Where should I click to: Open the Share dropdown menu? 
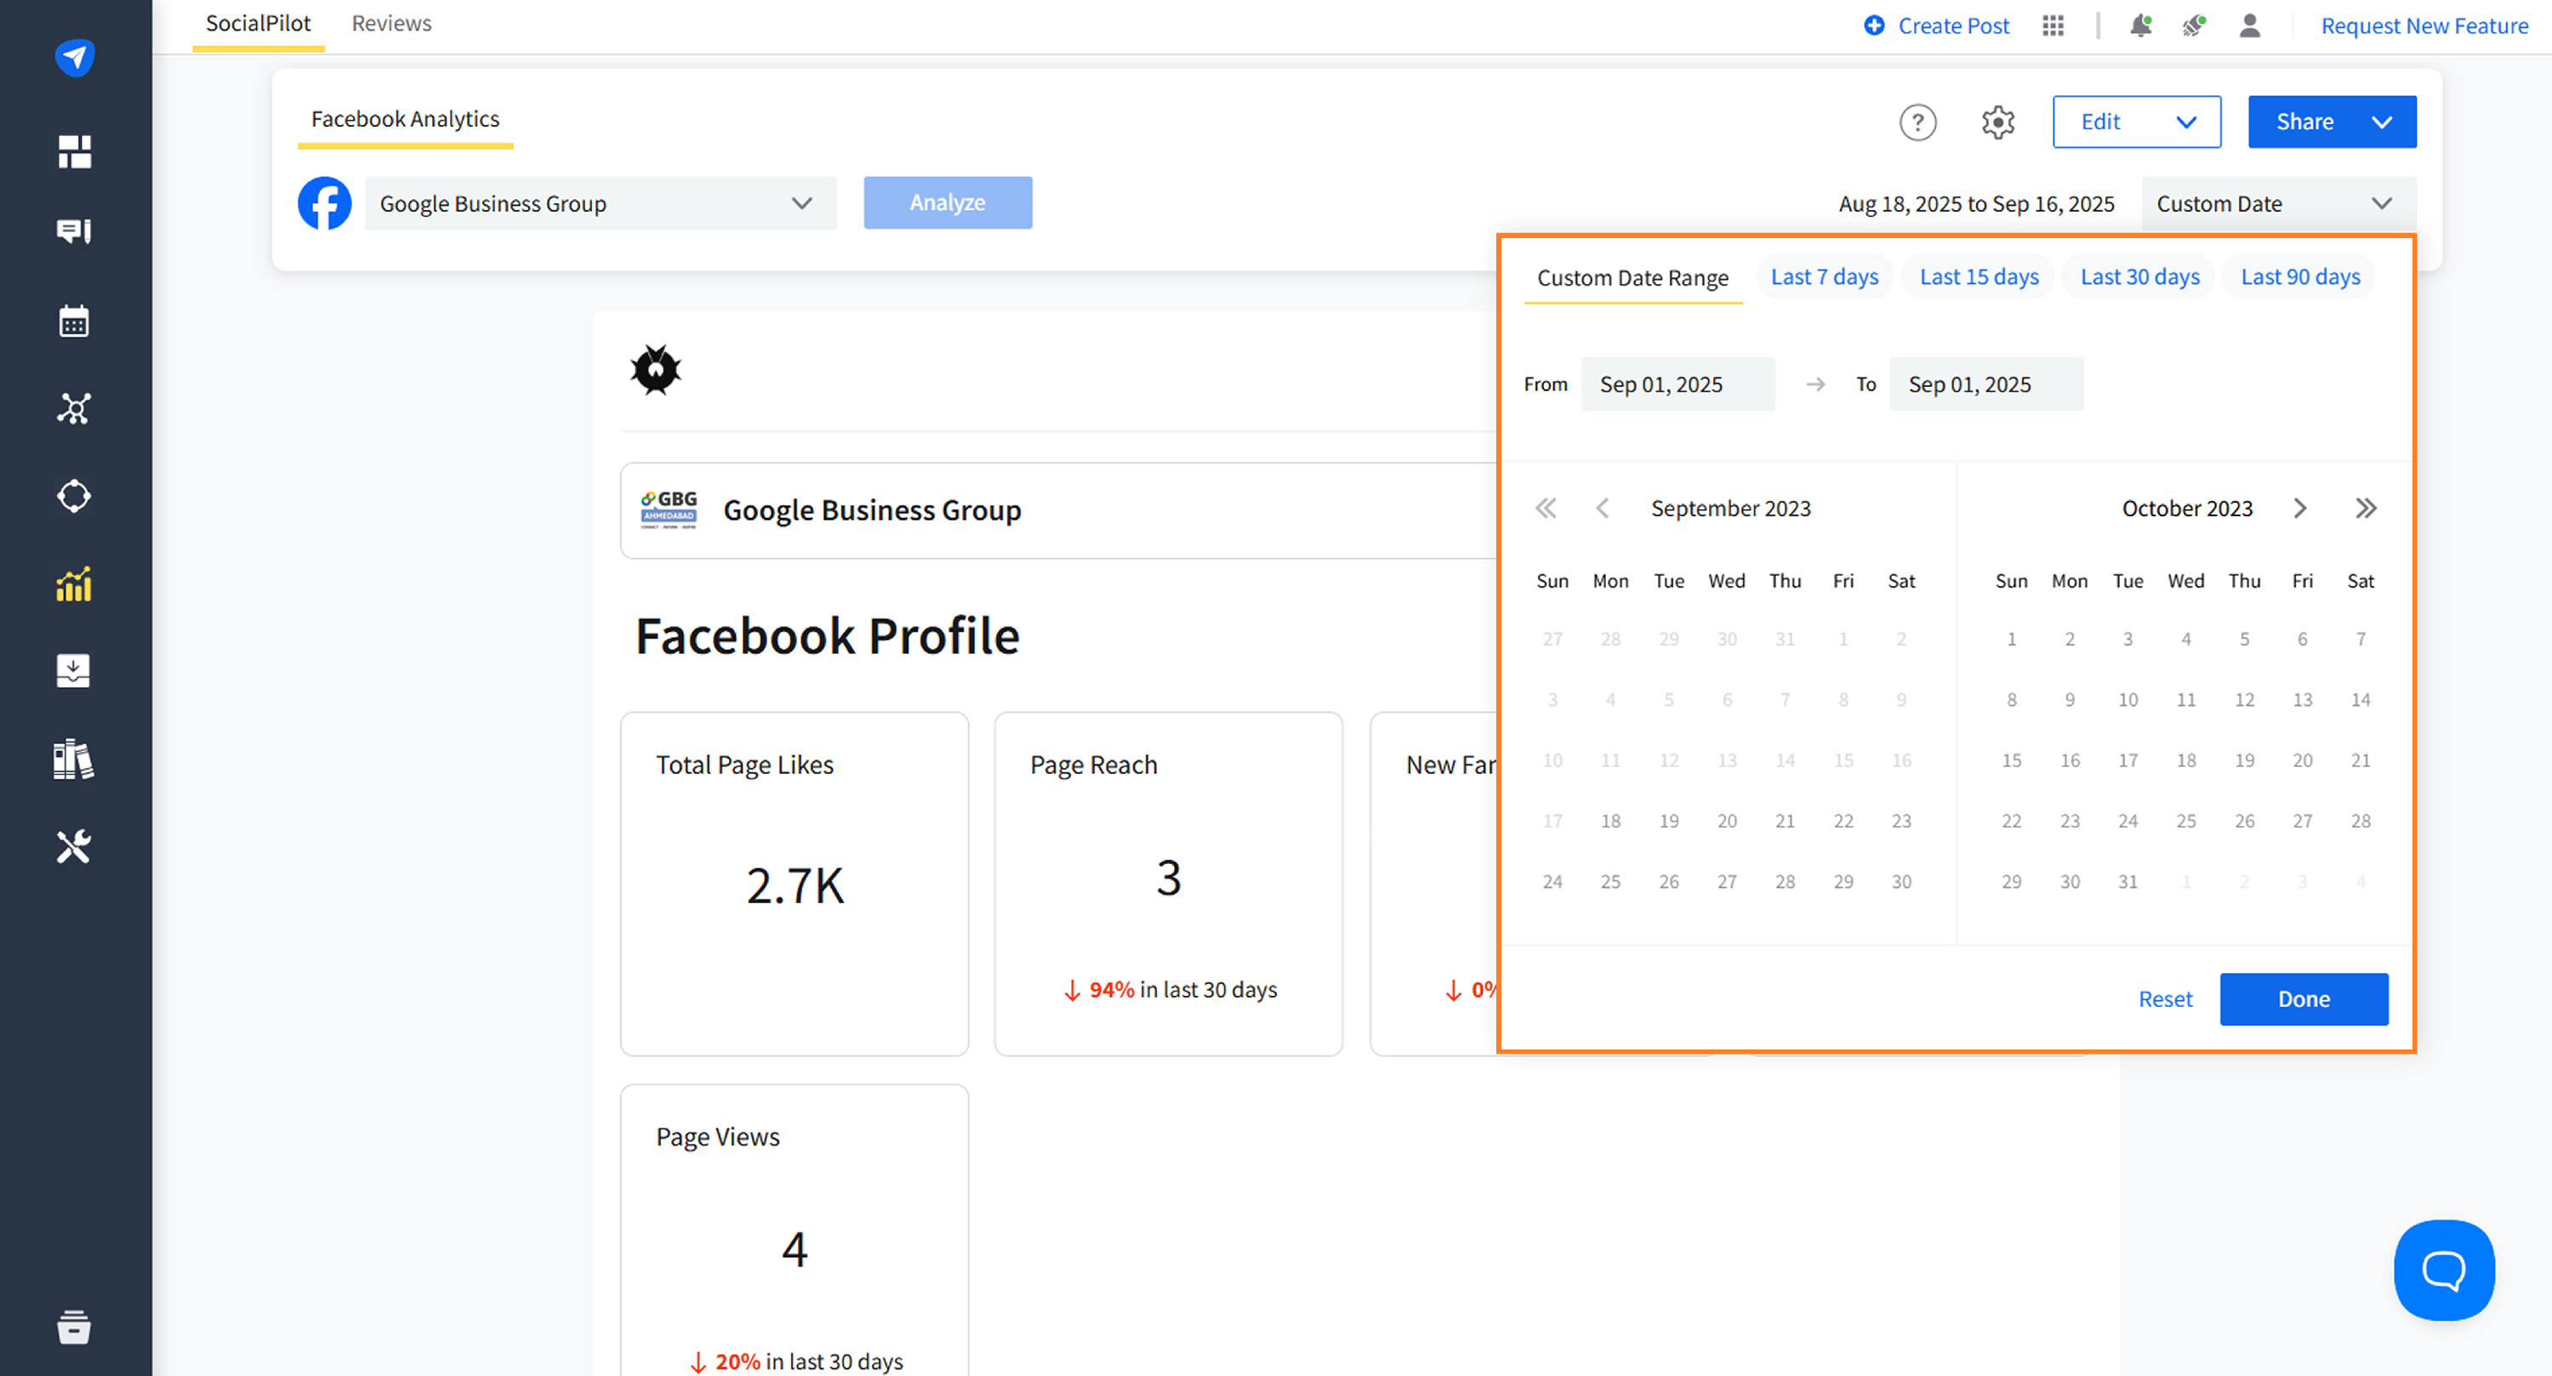pyautogui.click(x=2332, y=122)
